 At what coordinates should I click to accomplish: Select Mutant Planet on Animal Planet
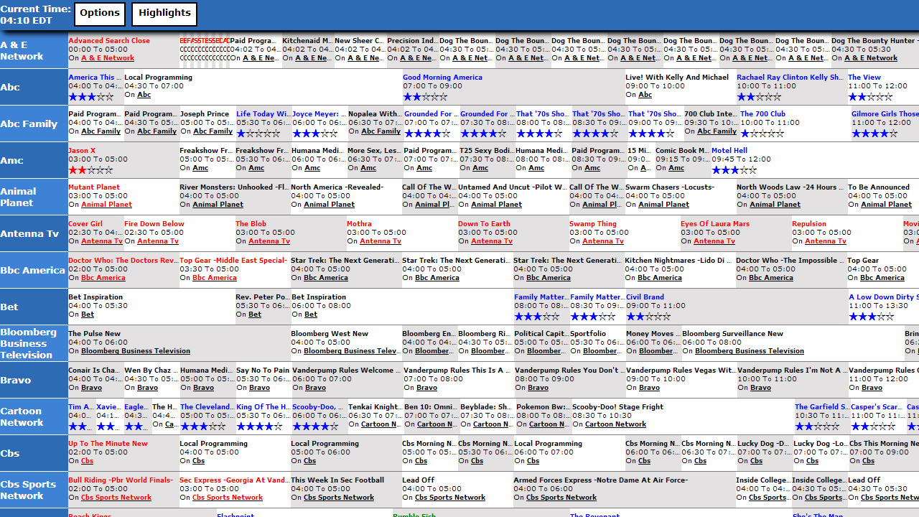click(x=94, y=187)
